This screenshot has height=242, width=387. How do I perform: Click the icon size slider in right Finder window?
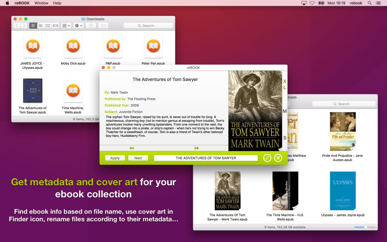click(365, 227)
